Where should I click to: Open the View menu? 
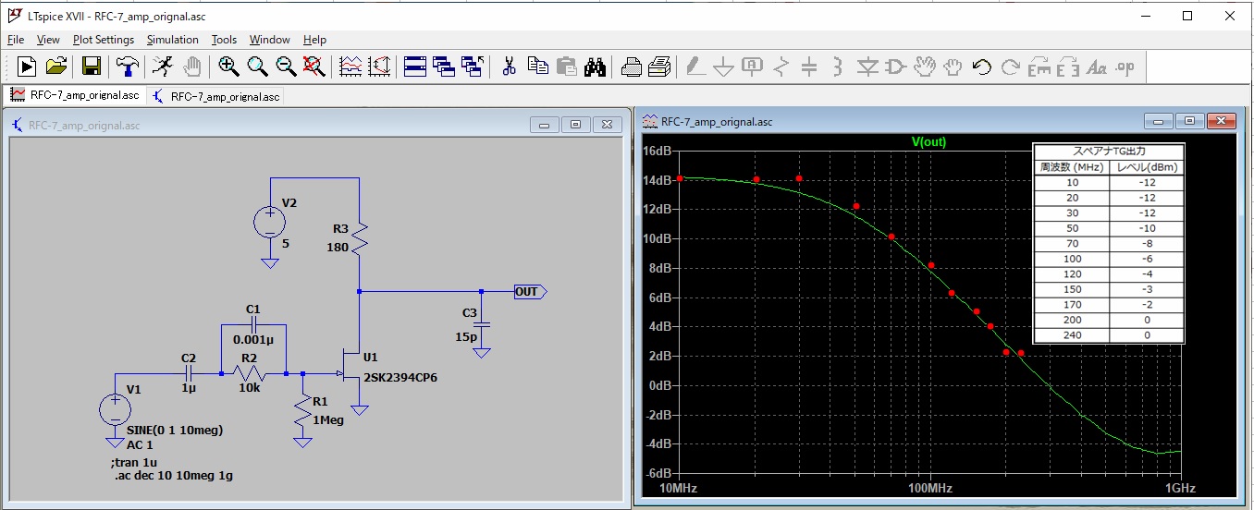click(48, 40)
